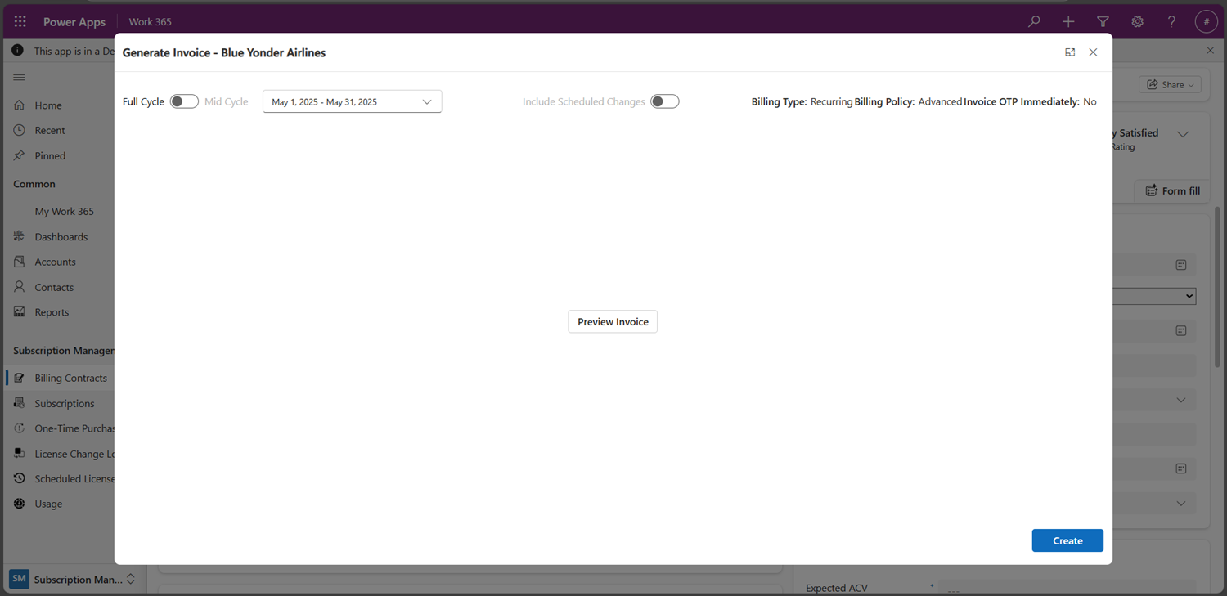The width and height of the screenshot is (1227, 596).
Task: Click the Form fill button
Action: pos(1172,190)
